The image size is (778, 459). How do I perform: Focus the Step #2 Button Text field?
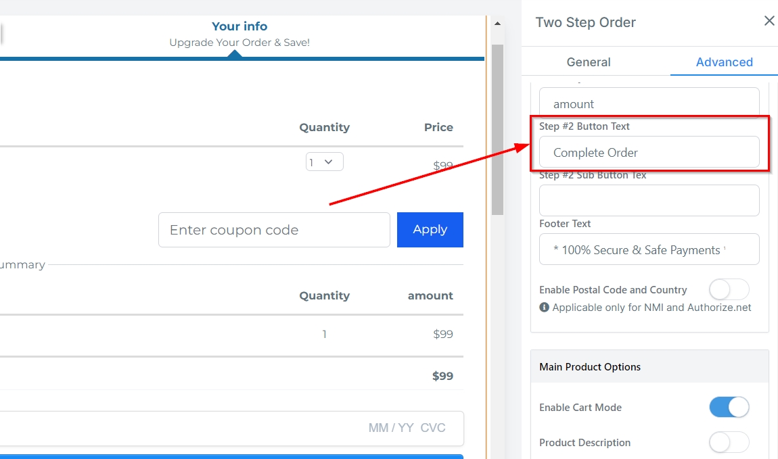coord(649,153)
